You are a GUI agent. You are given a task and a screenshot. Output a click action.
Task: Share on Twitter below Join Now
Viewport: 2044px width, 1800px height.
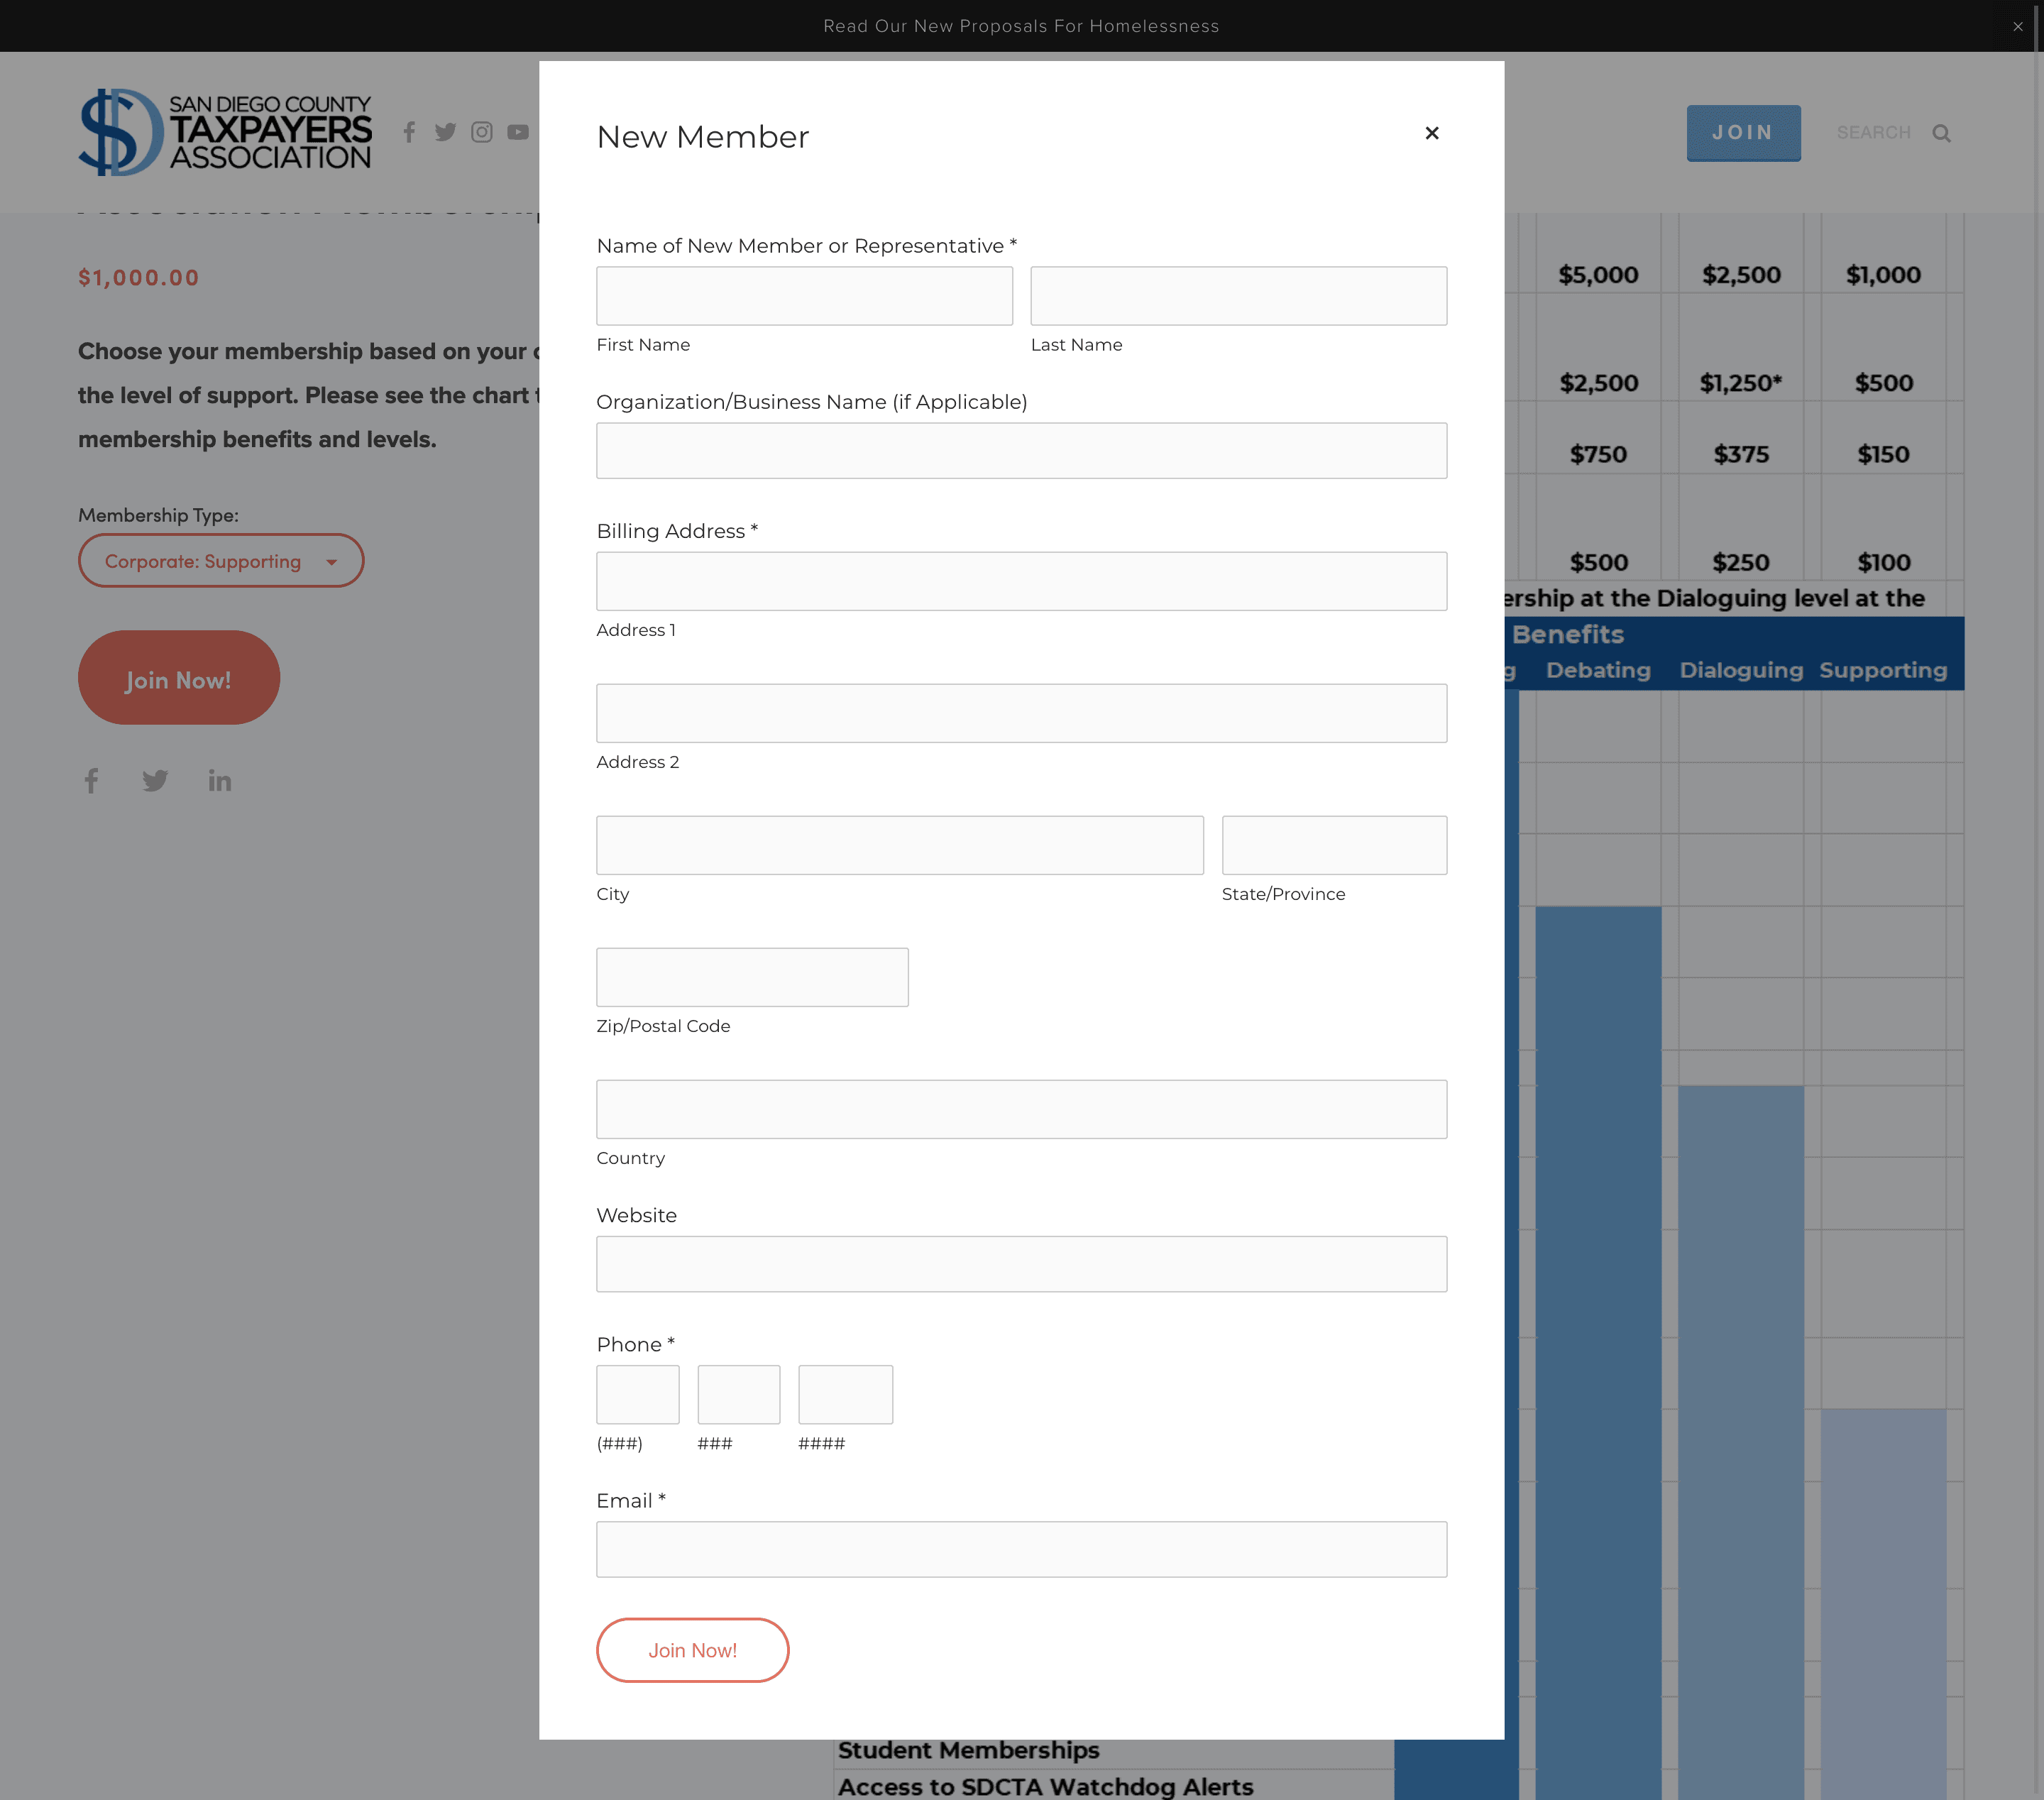(x=155, y=781)
